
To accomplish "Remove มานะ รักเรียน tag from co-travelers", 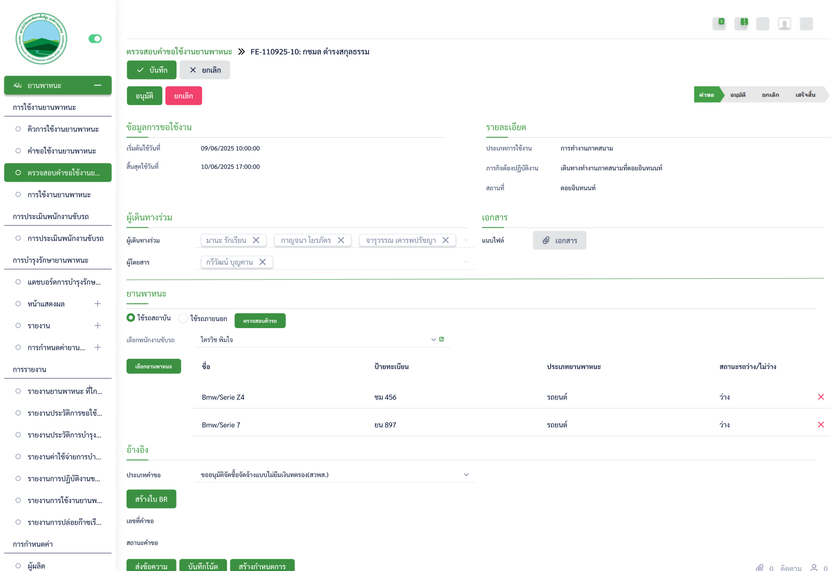I will (256, 240).
